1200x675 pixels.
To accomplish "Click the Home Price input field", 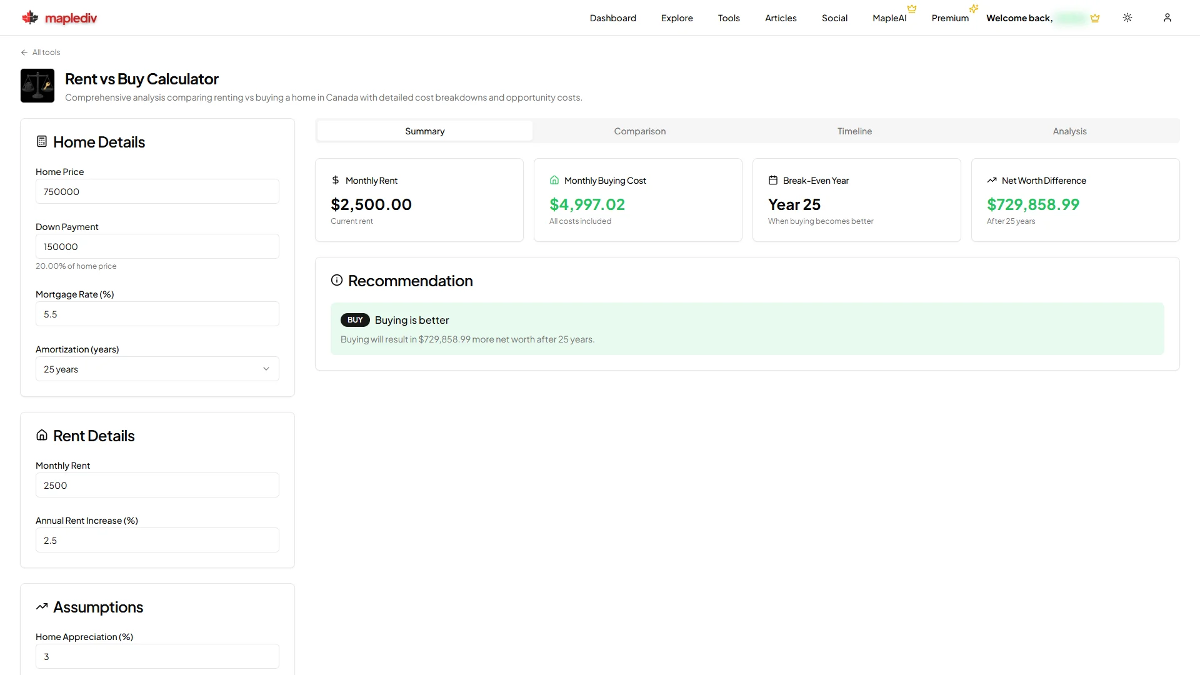I will coord(157,191).
